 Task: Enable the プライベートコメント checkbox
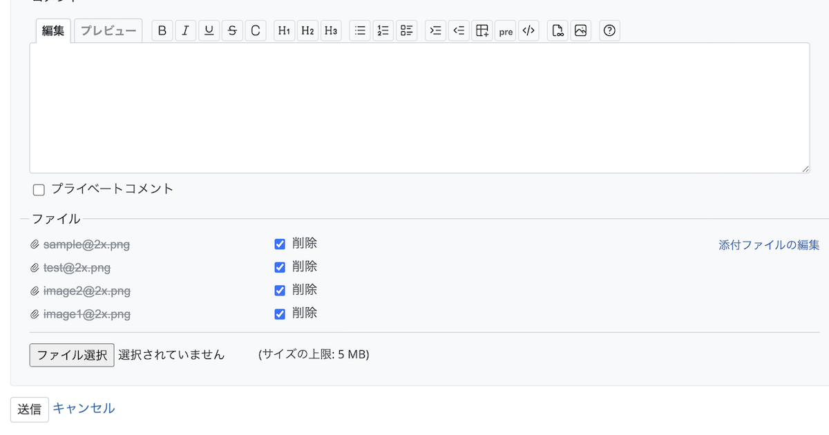[x=39, y=190]
